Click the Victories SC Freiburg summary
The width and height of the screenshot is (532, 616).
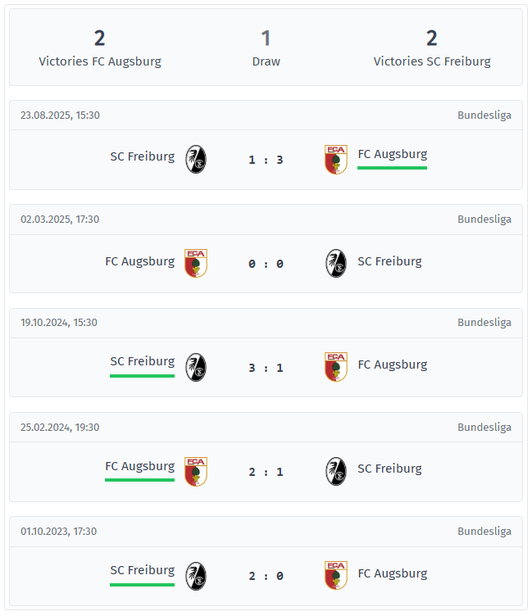pyautogui.click(x=432, y=48)
